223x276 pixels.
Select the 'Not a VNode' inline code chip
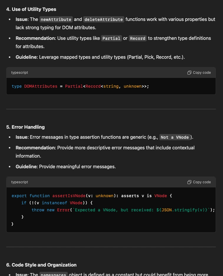pos(175,137)
